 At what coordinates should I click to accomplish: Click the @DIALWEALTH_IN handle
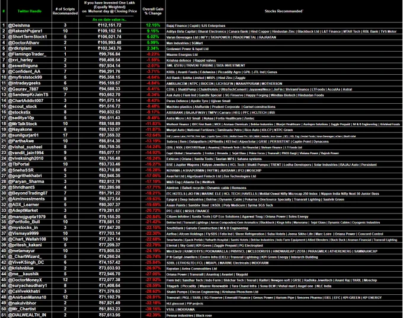tap(27, 315)
